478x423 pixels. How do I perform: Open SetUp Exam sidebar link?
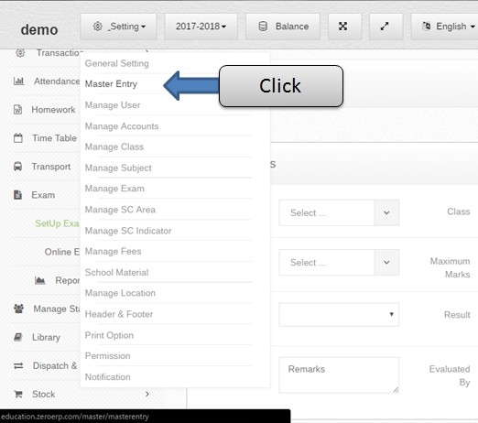point(57,223)
